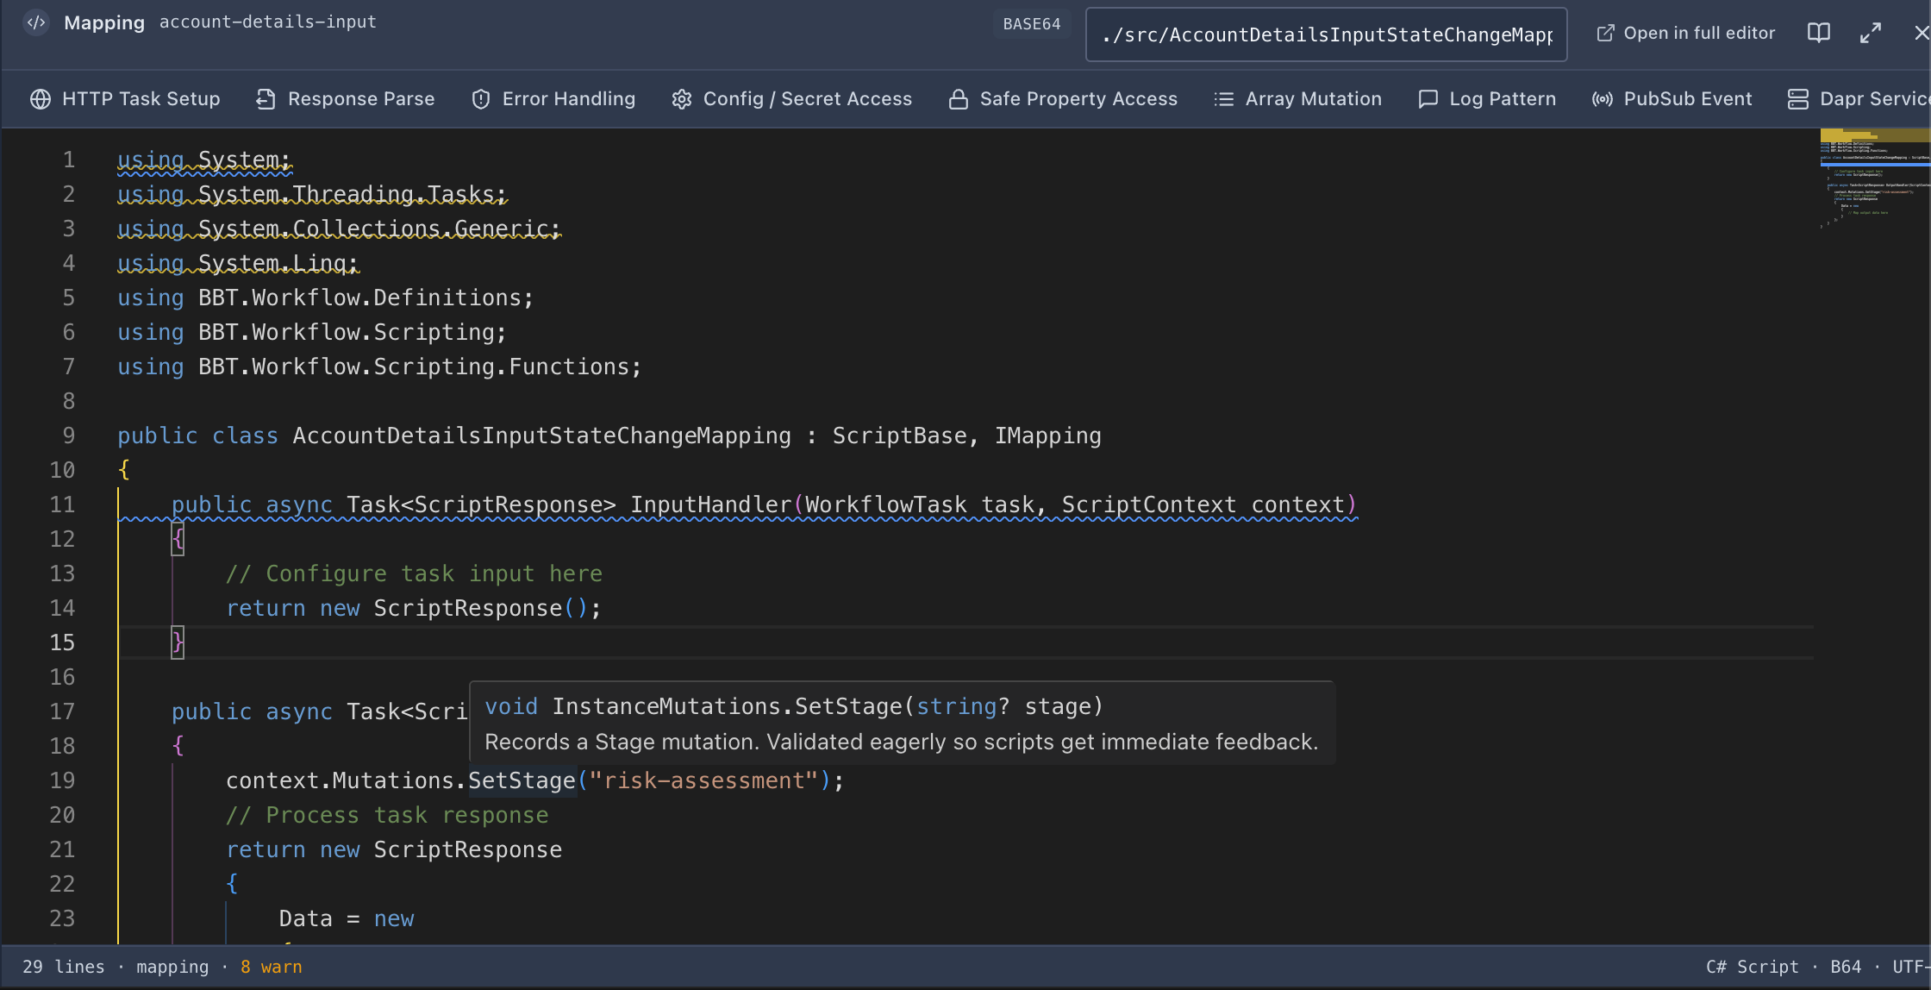Image resolution: width=1931 pixels, height=990 pixels.
Task: Close the mapping editor panel
Action: click(1922, 33)
